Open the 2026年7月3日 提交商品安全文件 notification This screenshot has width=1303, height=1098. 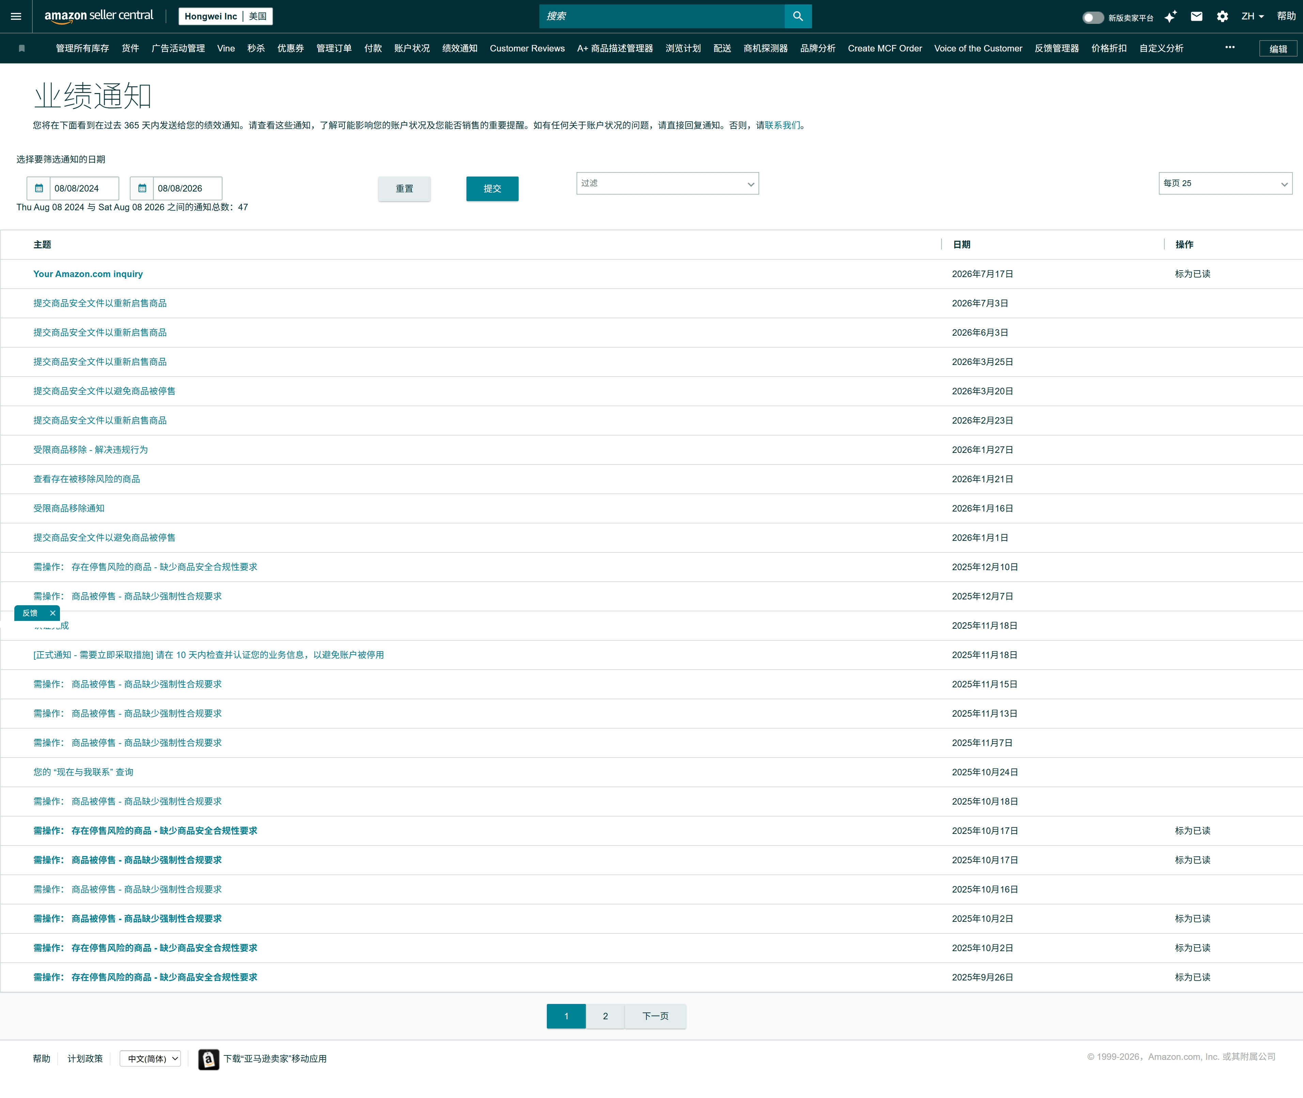click(x=100, y=303)
